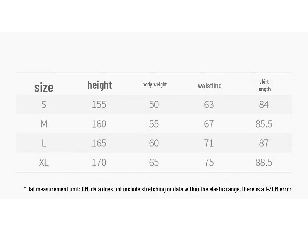308x231 pixels.
Task: Click the 'body weight' column header
Action: [x=154, y=84]
